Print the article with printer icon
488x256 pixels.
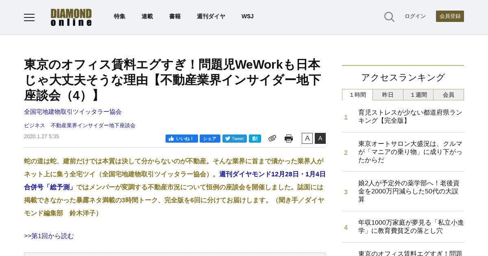point(289,139)
